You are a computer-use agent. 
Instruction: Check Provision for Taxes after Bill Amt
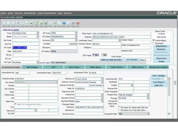(119, 107)
